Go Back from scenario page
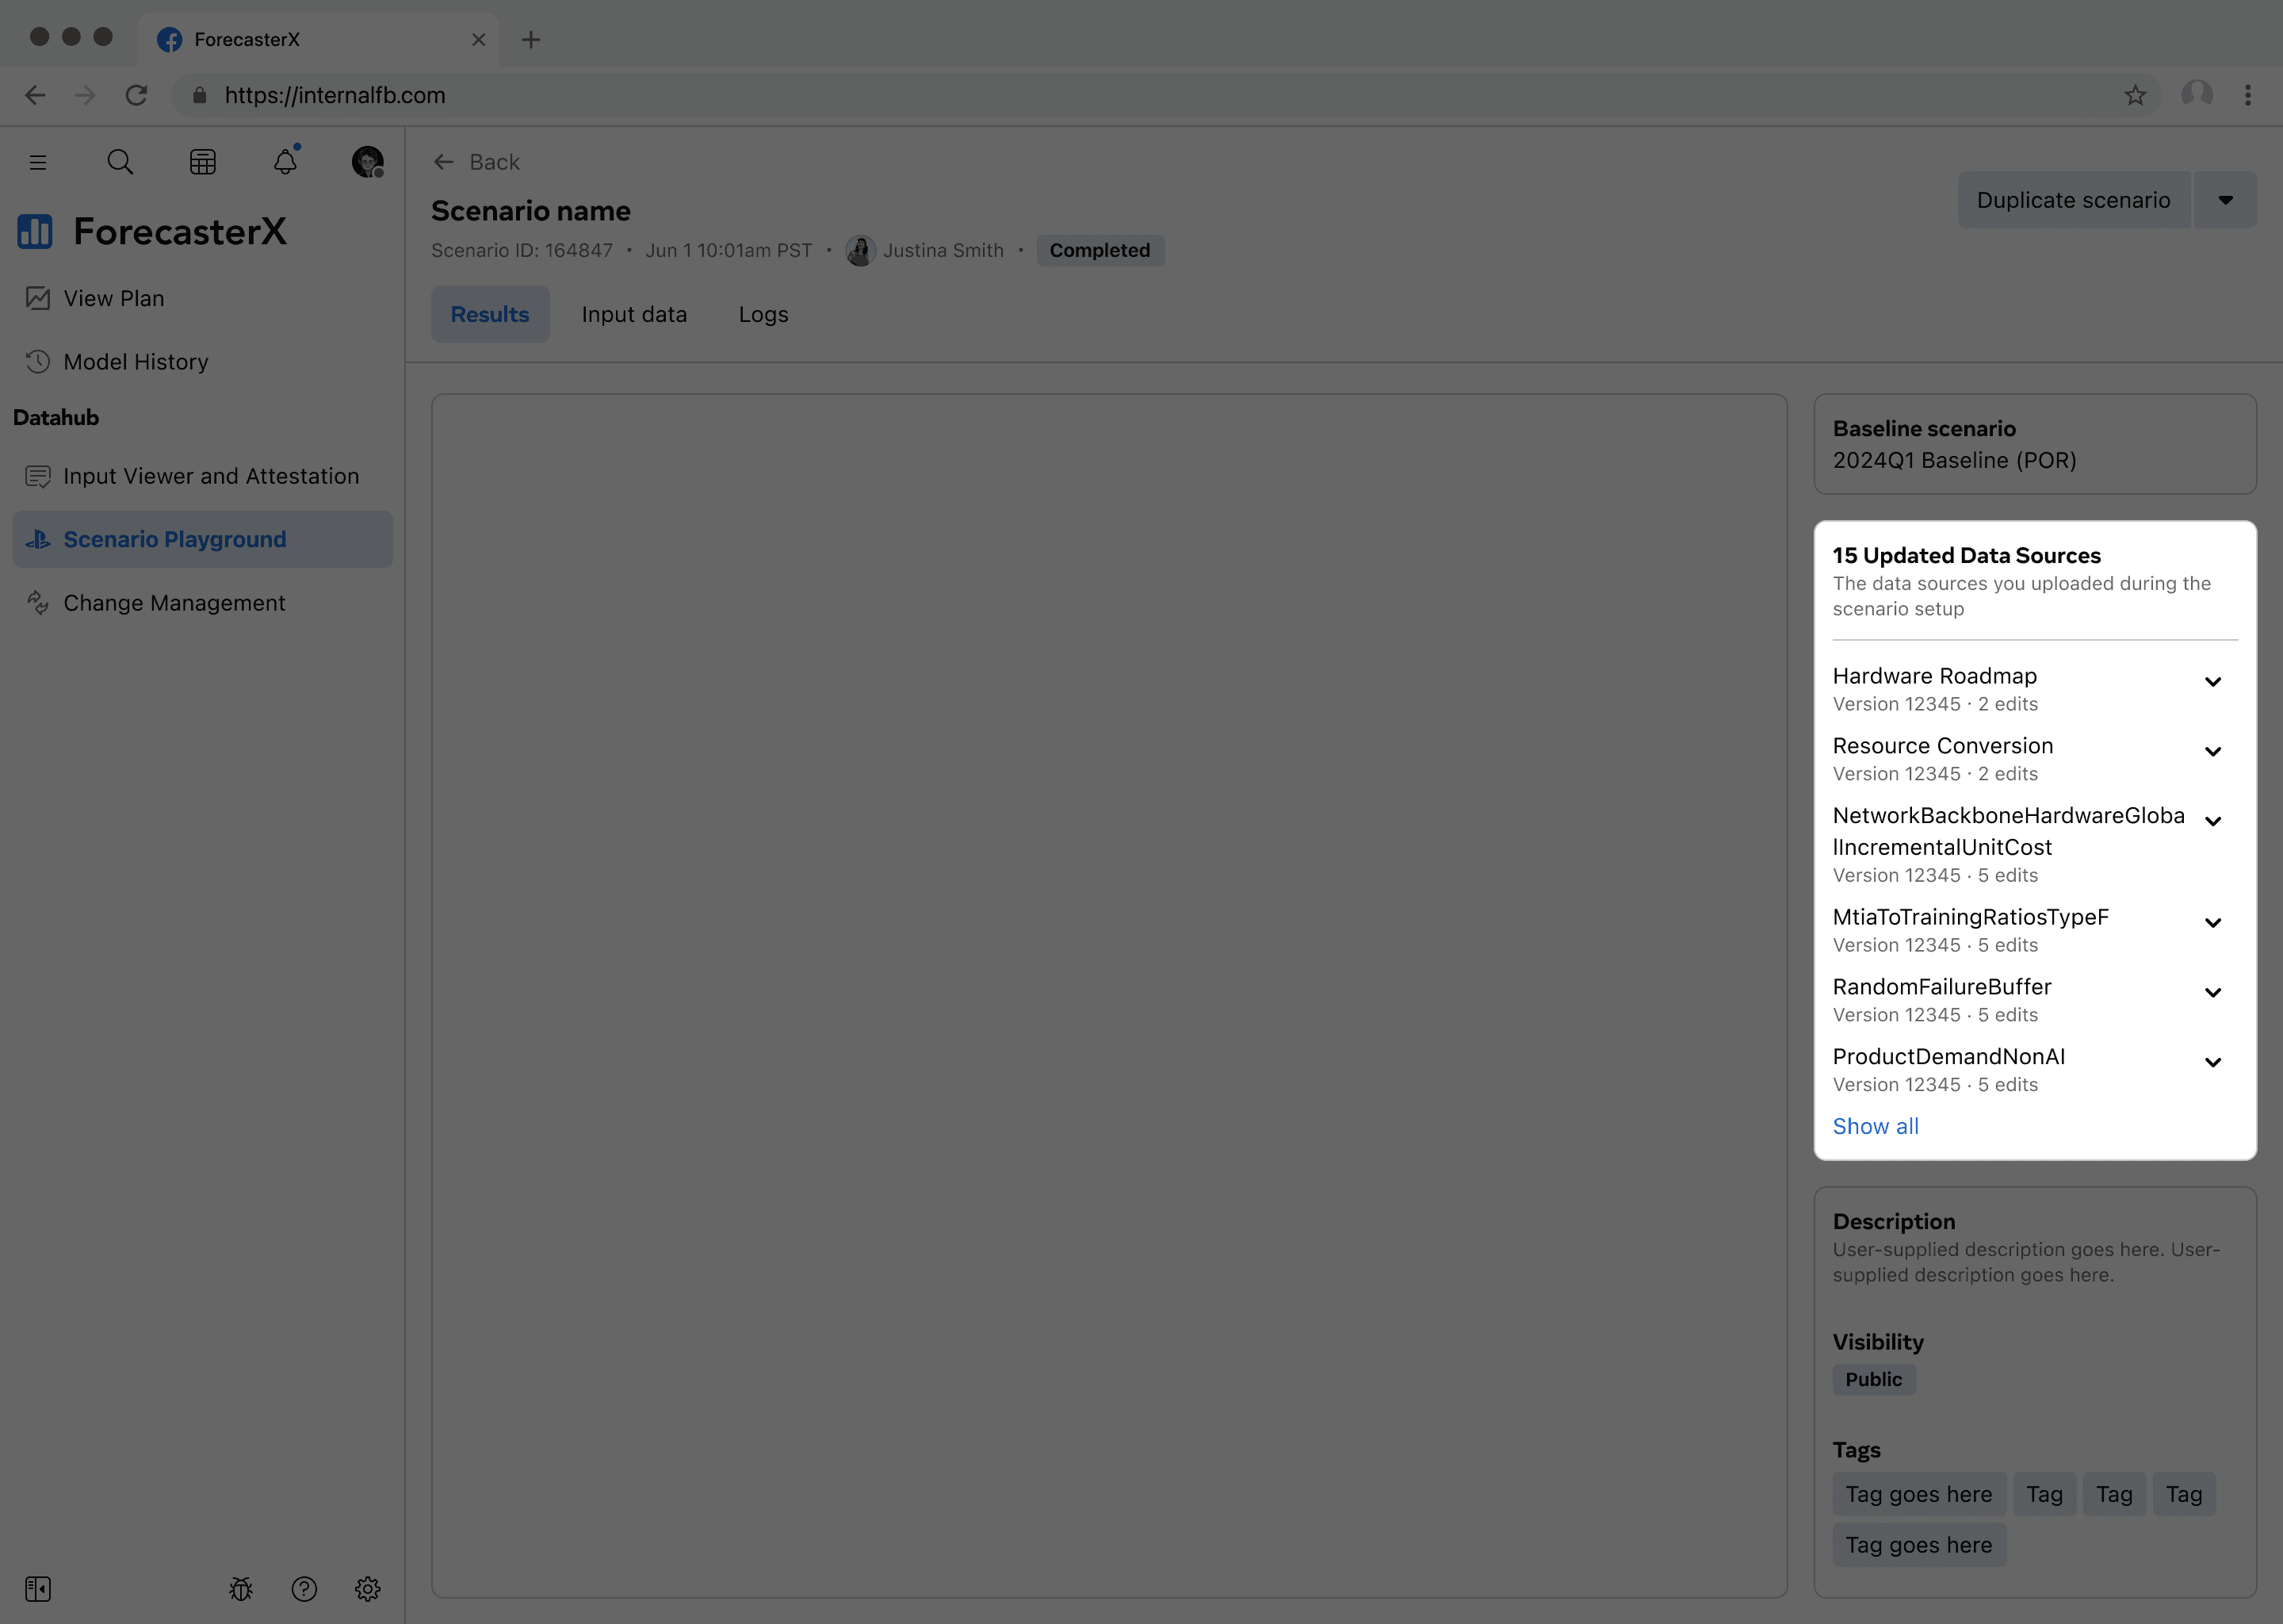 [476, 162]
